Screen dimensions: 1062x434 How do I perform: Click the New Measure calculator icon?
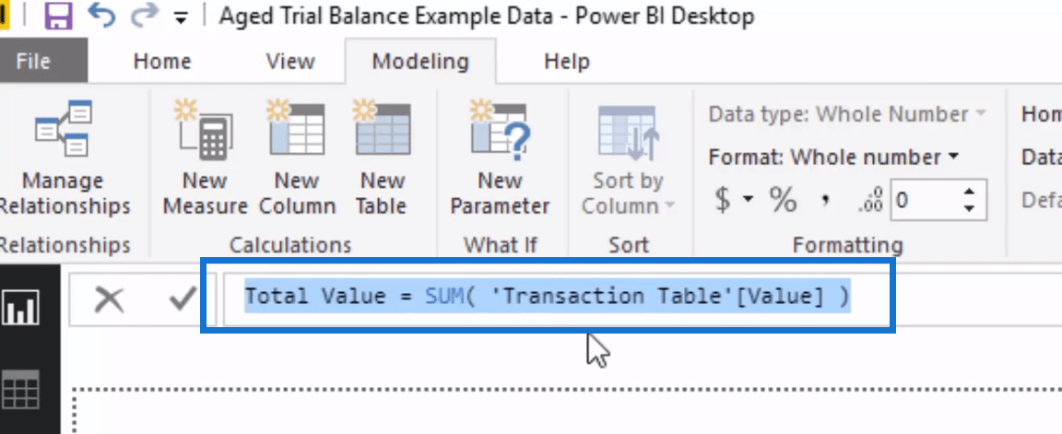tap(204, 129)
